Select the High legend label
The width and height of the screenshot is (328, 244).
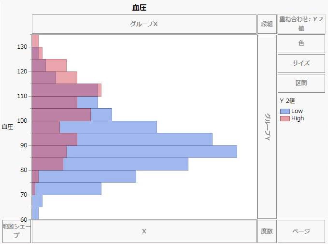point(298,118)
